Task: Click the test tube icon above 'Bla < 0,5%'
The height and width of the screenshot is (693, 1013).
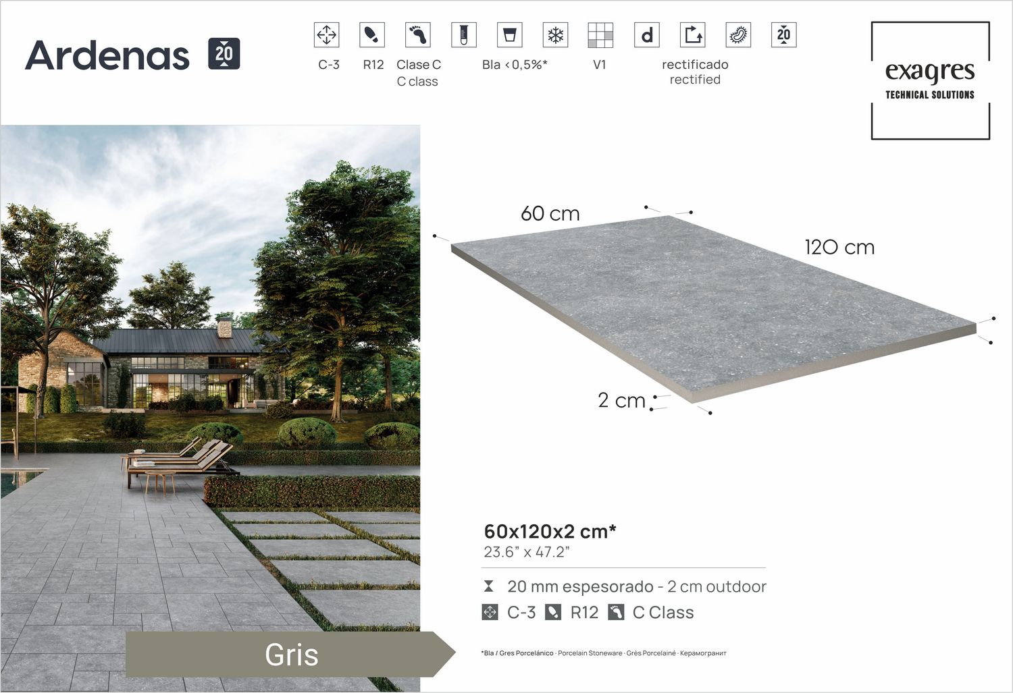Action: (x=463, y=35)
